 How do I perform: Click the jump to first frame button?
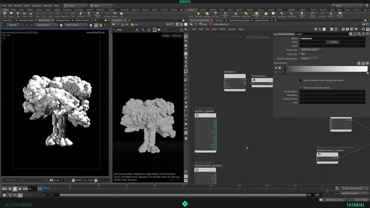(5, 189)
